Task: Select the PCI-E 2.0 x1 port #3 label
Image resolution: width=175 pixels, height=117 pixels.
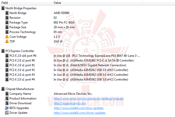Action: tap(22, 75)
